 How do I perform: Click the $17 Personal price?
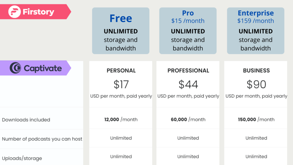click(x=121, y=85)
